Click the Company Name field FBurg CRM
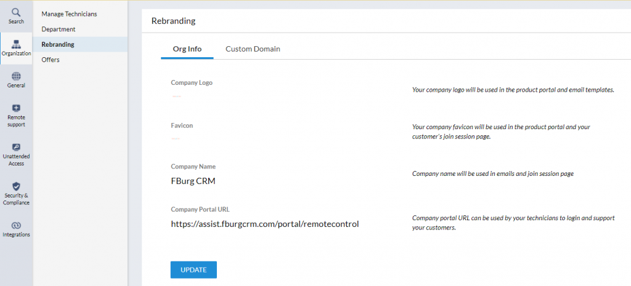This screenshot has width=631, height=286. pyautogui.click(x=193, y=181)
